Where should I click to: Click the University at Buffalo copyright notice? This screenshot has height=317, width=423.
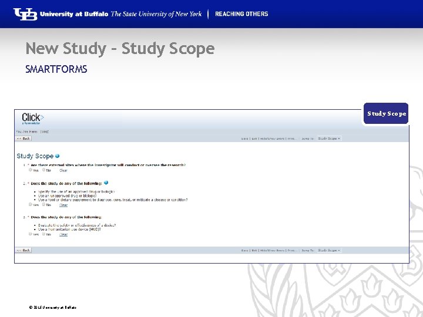[53, 307]
